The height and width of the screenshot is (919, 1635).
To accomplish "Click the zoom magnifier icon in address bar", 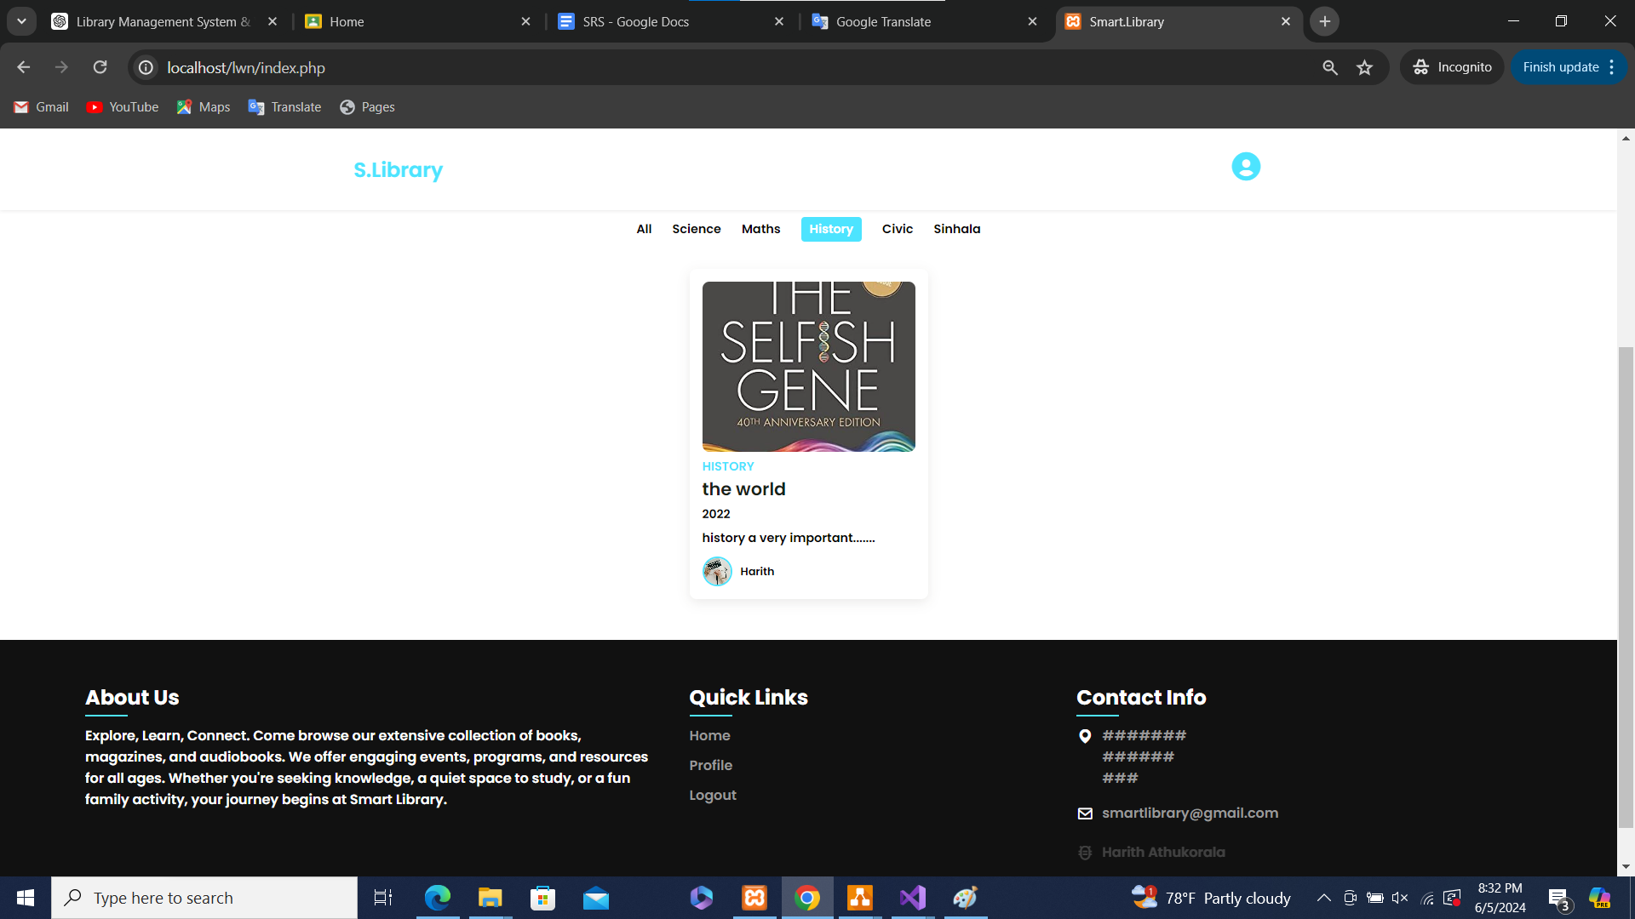I will 1329,67.
